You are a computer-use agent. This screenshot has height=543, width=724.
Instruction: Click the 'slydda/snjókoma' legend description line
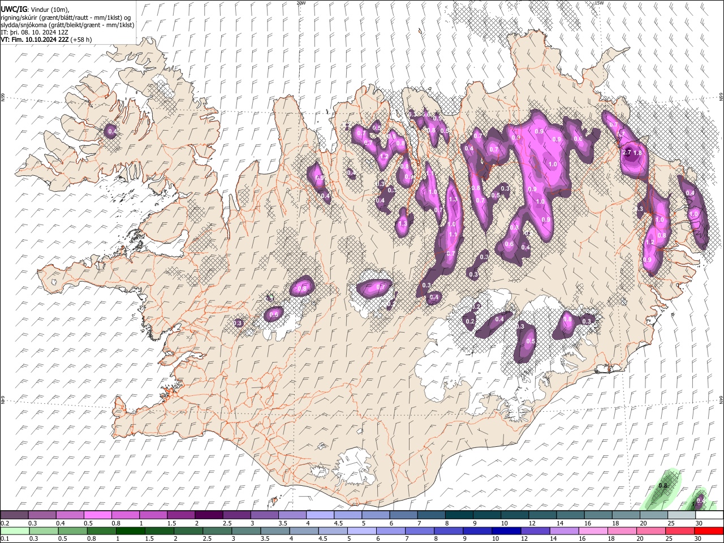[x=67, y=25]
